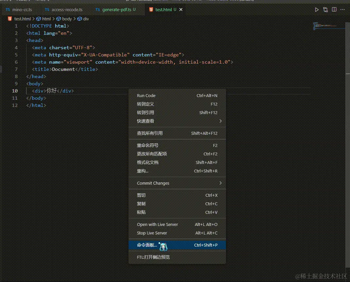Click the html symbol icon in breadcrumb
350x282 pixels.
[x=40, y=19]
